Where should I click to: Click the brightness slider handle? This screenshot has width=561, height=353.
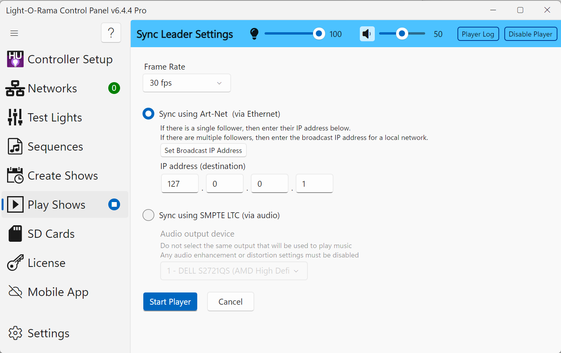click(319, 34)
